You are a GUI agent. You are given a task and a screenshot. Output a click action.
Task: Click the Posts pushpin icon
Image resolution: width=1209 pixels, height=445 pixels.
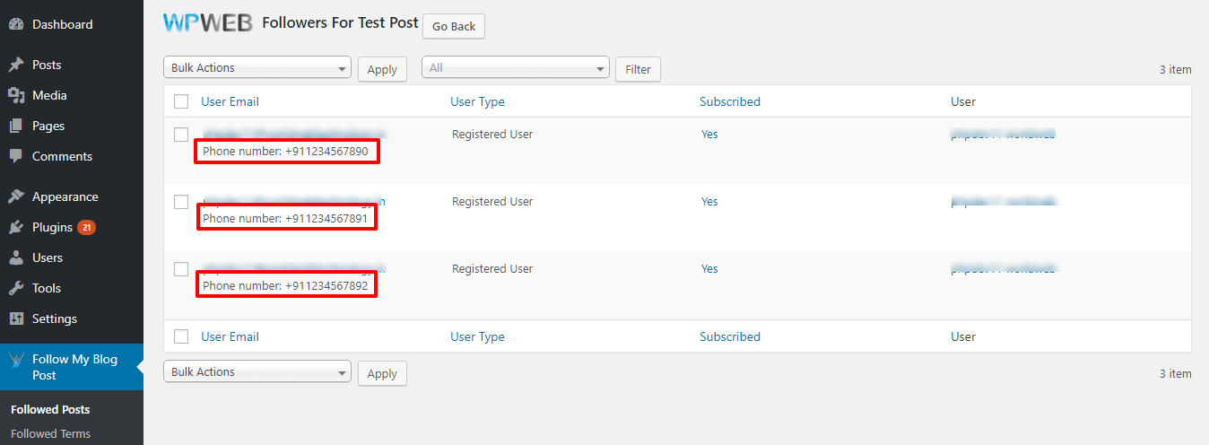[x=16, y=65]
